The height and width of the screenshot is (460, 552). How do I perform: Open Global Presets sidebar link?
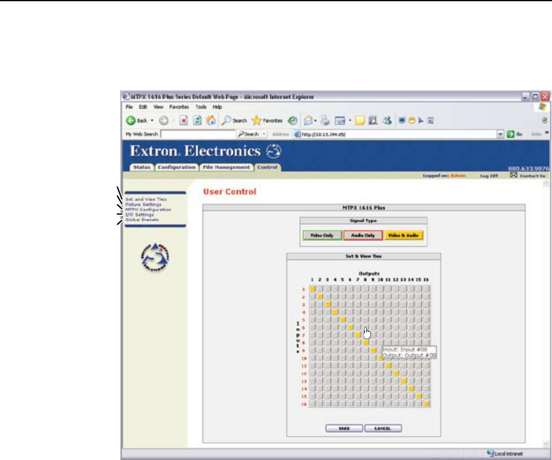[x=142, y=220]
